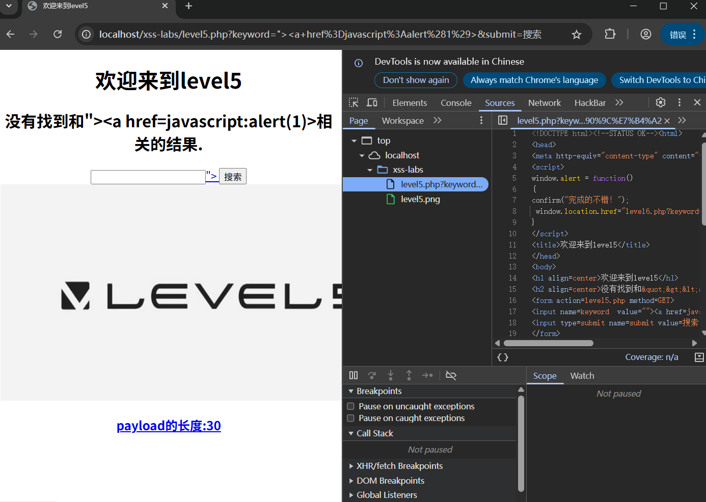Open the Extensions puzzle icon
706x502 pixels.
(610, 34)
